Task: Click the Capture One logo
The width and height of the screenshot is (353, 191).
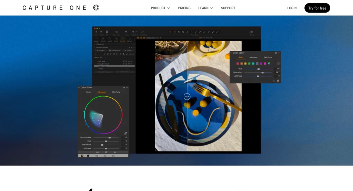Action: 61,8
